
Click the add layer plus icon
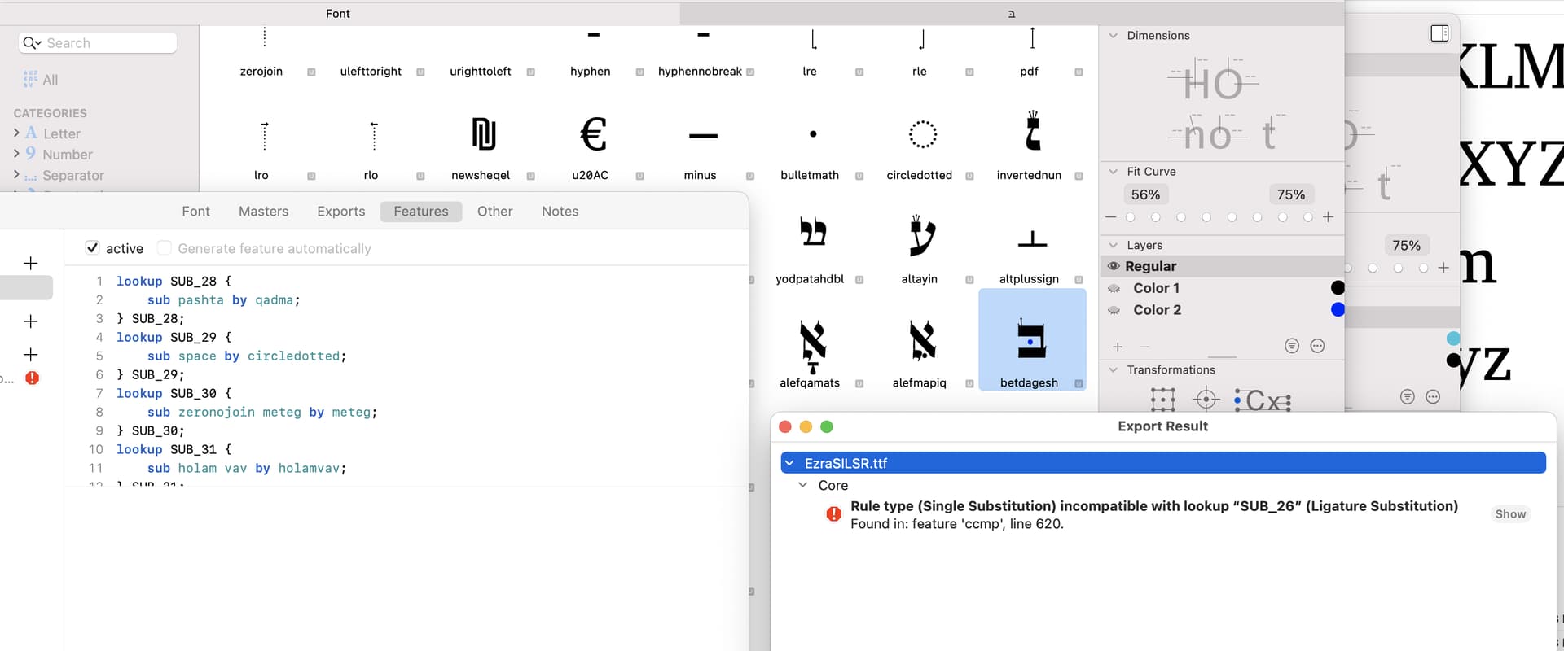[x=1118, y=347]
